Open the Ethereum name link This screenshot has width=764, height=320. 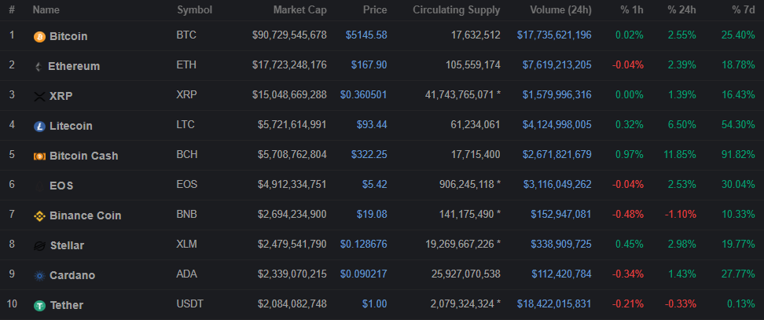point(74,66)
